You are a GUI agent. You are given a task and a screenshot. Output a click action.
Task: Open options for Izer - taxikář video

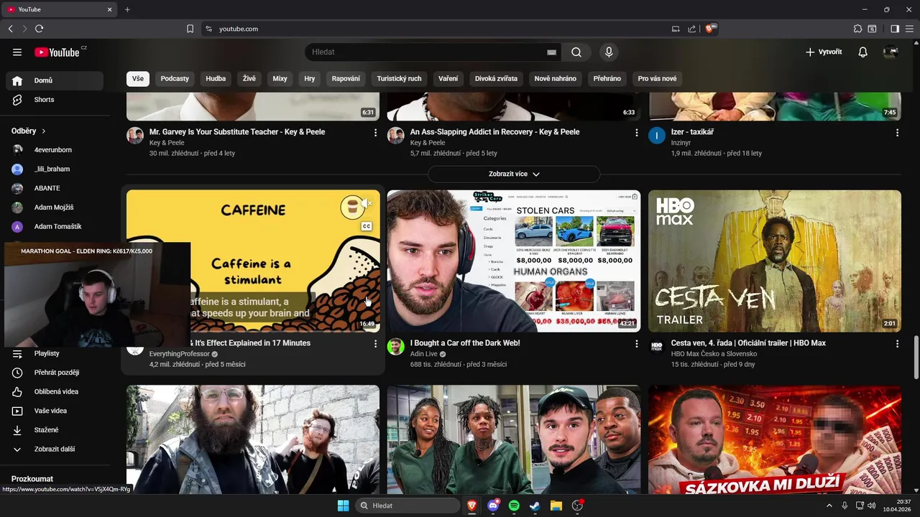click(897, 132)
